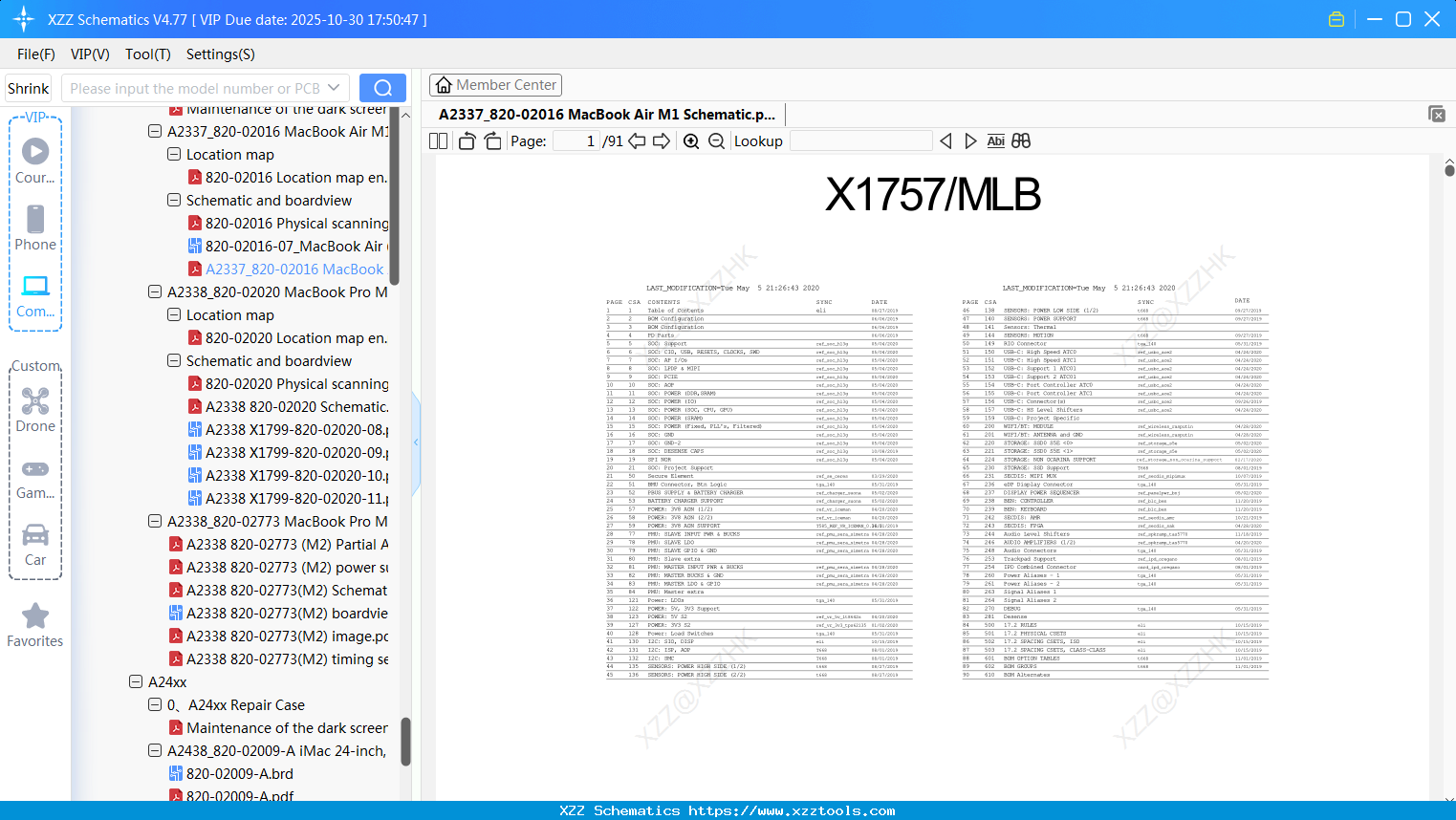Go to the next page arrow
The width and height of the screenshot is (1456, 820).
[x=662, y=141]
